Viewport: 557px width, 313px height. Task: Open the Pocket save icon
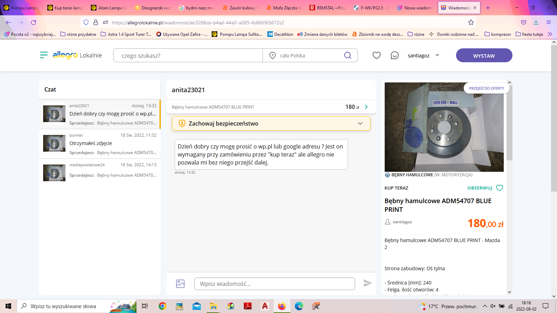523,22
